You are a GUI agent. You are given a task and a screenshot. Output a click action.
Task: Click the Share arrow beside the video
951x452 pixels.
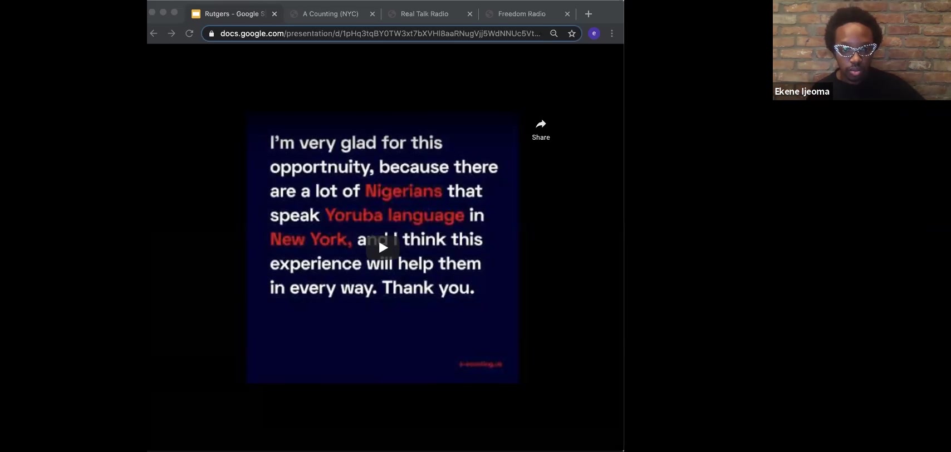click(x=541, y=129)
